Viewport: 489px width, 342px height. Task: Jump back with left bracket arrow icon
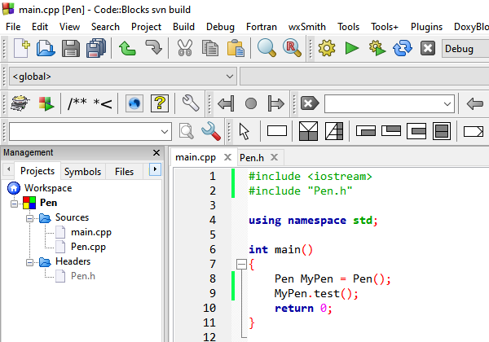226,103
